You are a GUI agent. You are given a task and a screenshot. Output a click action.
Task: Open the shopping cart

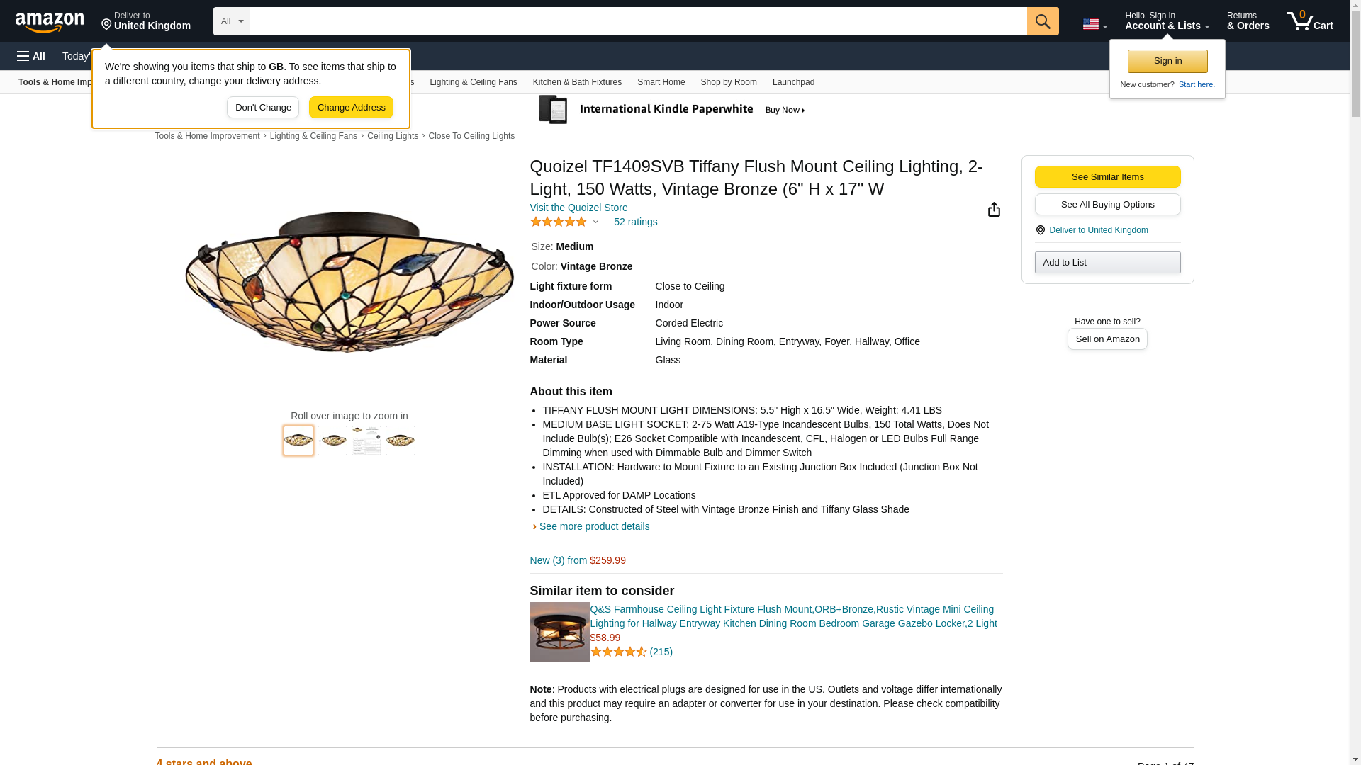pyautogui.click(x=1310, y=21)
